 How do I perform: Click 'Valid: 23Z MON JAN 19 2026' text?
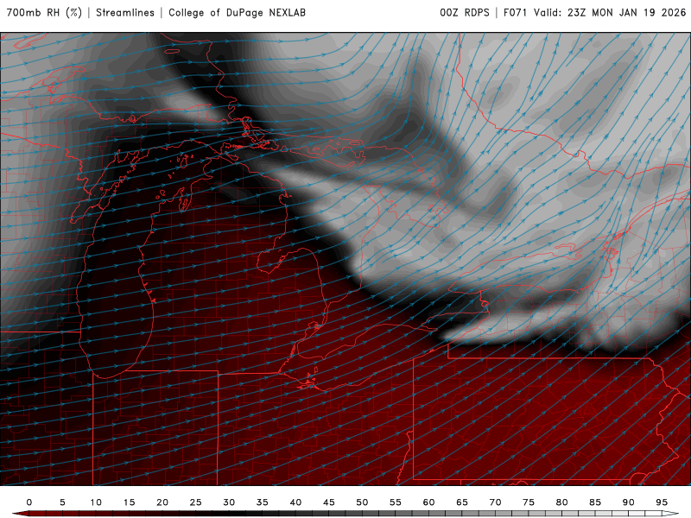coord(610,13)
